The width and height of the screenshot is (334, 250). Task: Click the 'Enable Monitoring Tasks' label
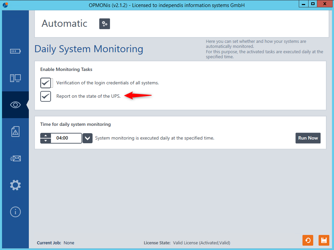click(x=66, y=69)
